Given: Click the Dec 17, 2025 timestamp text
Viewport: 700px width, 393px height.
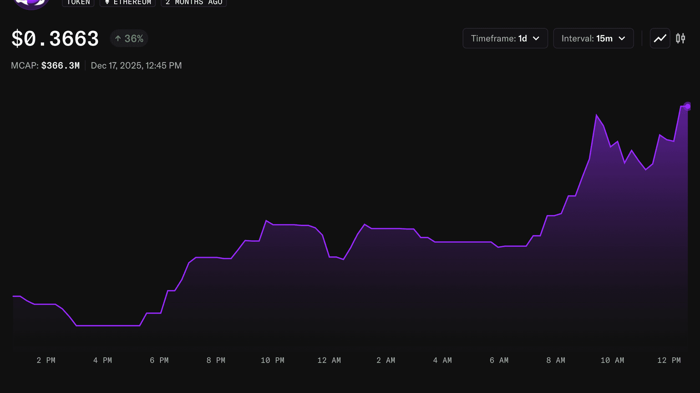Looking at the screenshot, I should (x=136, y=65).
